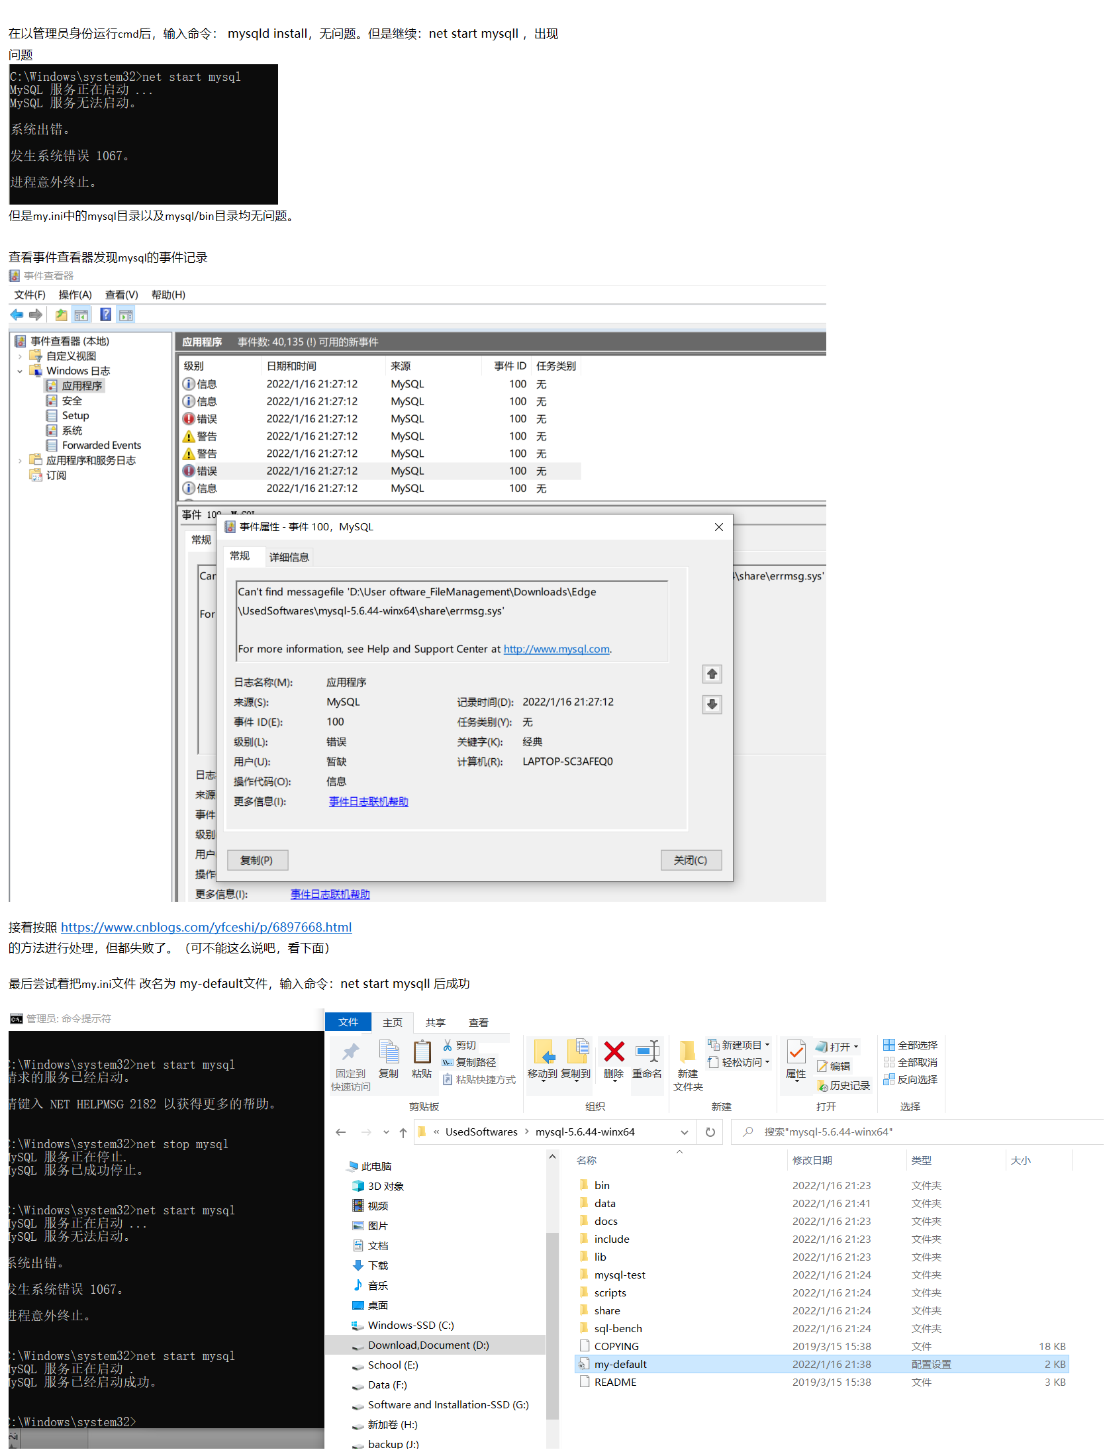Click the event properties previous-event up arrow
This screenshot has width=1105, height=1456.
tap(712, 674)
